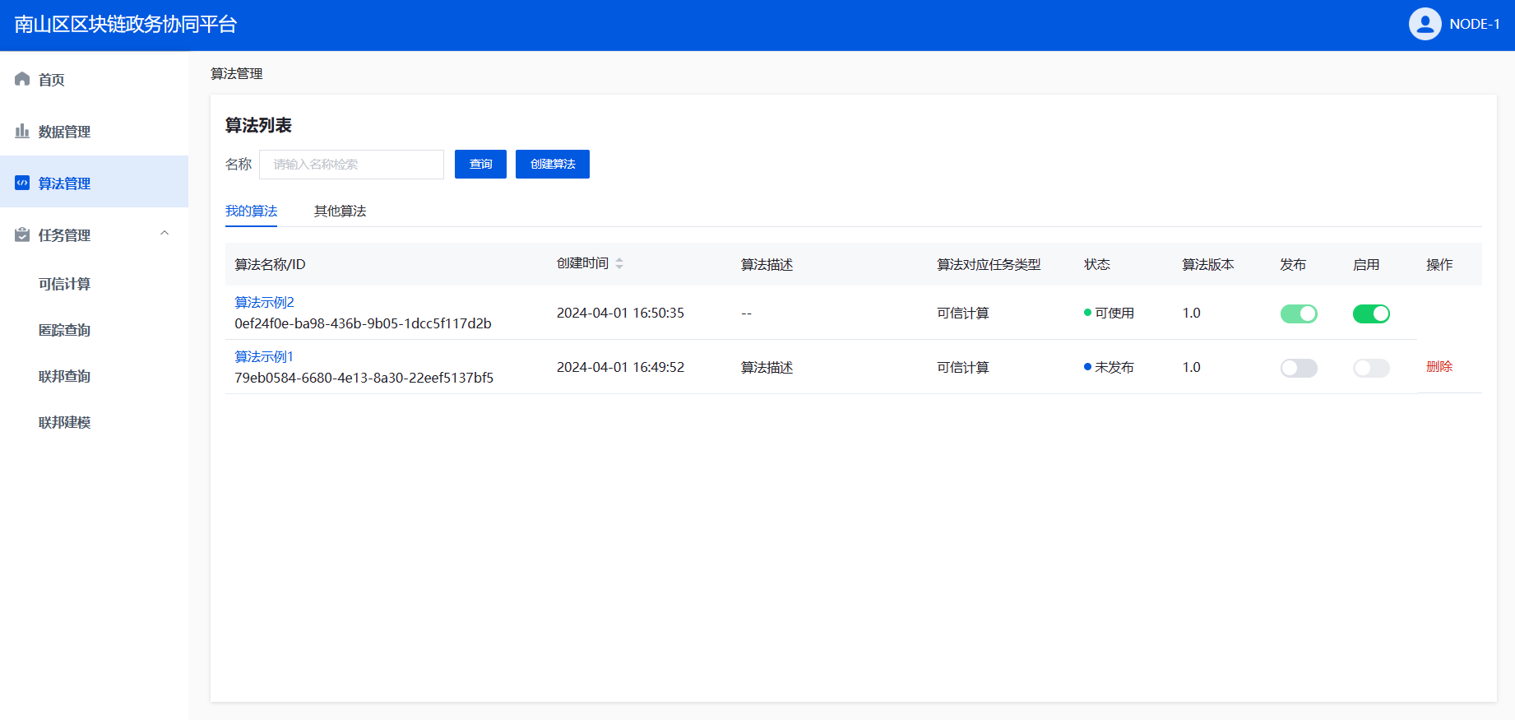The image size is (1515, 720).
Task: Click the 算法描述 column header
Action: click(x=767, y=264)
